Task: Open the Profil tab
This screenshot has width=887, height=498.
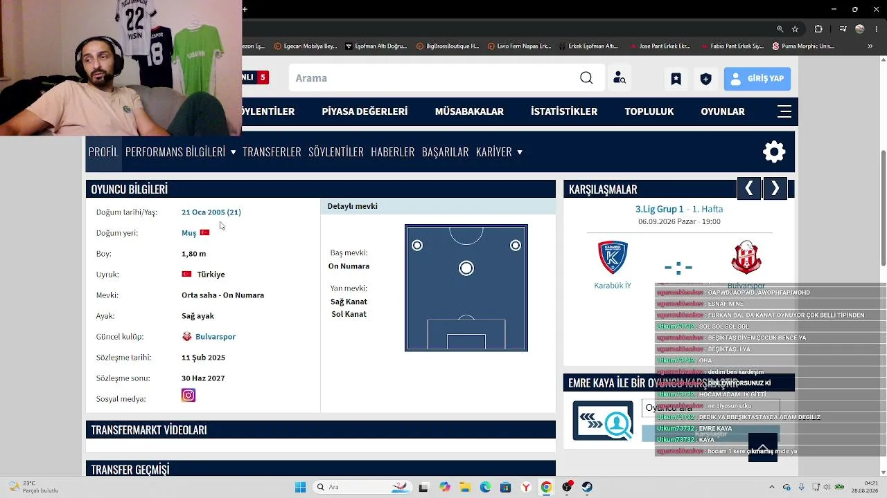Action: pyautogui.click(x=103, y=151)
